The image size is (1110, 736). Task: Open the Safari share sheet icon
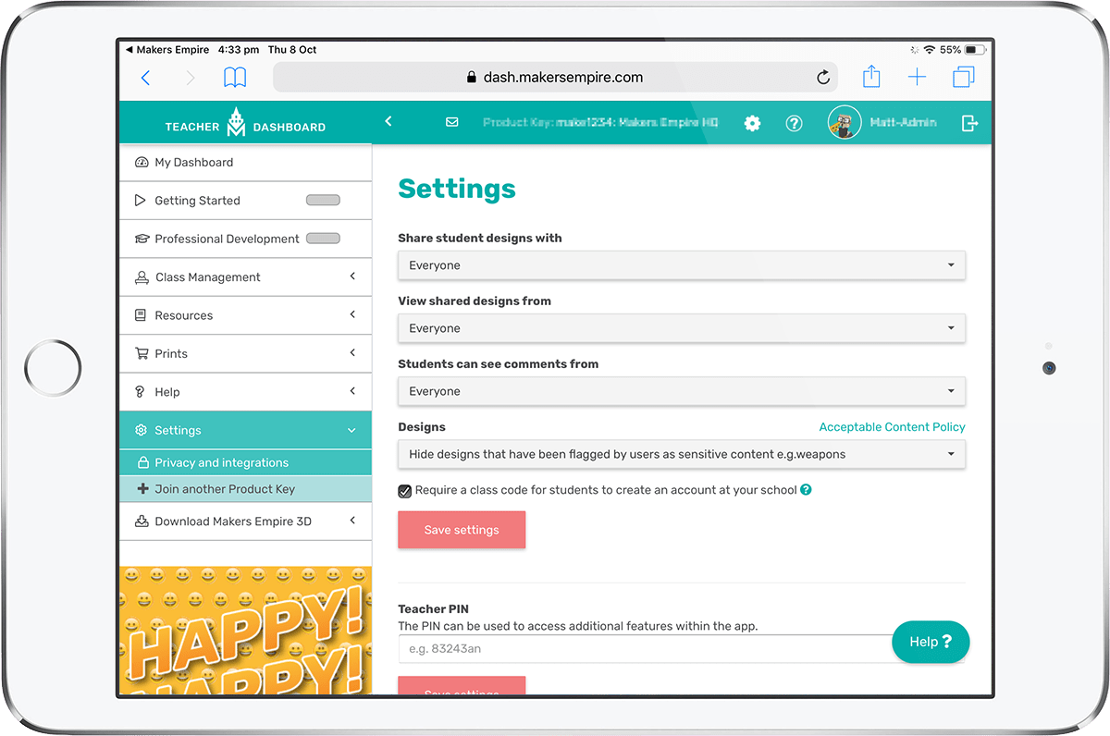(x=871, y=77)
